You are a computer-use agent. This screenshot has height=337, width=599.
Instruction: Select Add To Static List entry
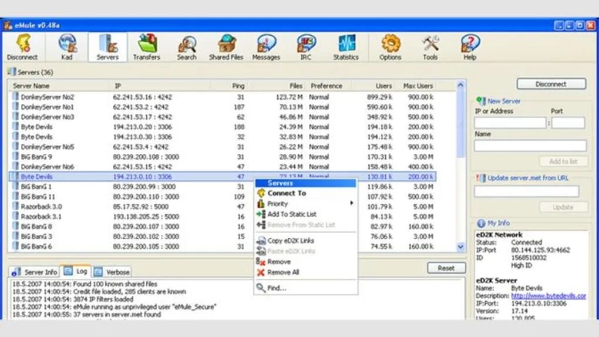pyautogui.click(x=292, y=214)
